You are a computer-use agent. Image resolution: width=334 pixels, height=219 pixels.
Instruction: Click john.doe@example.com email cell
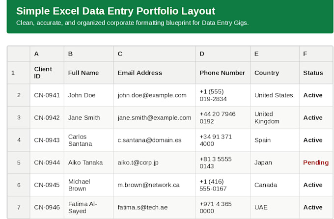pos(154,95)
